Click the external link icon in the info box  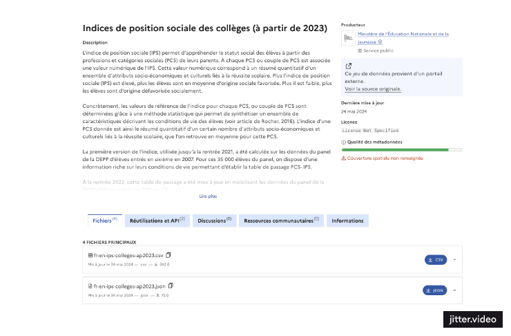click(x=348, y=67)
